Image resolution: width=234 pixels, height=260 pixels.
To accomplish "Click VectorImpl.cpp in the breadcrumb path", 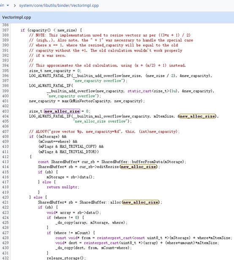I will 85,5.
